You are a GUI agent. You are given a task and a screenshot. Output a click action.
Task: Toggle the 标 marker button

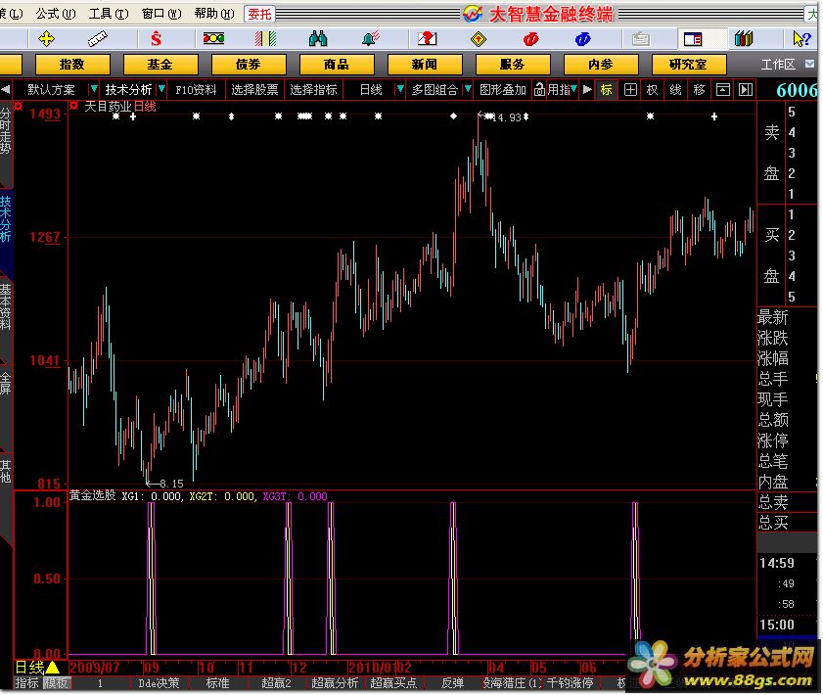coord(606,90)
